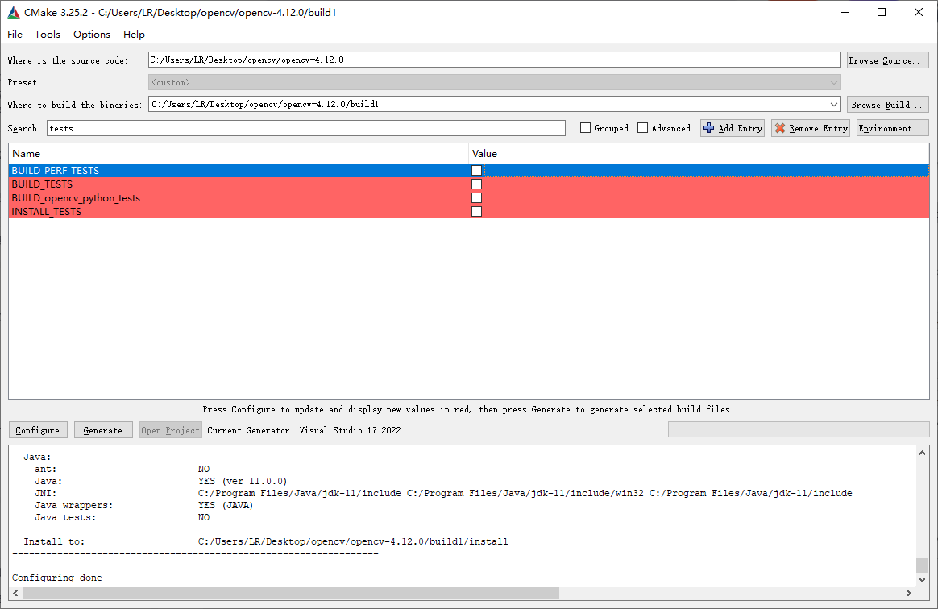Click the source code path field
Image resolution: width=938 pixels, height=609 pixels.
point(494,60)
